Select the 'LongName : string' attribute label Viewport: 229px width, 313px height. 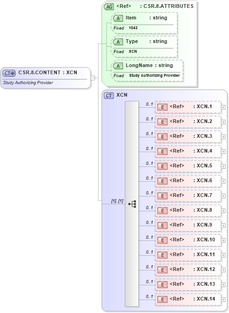coord(149,66)
